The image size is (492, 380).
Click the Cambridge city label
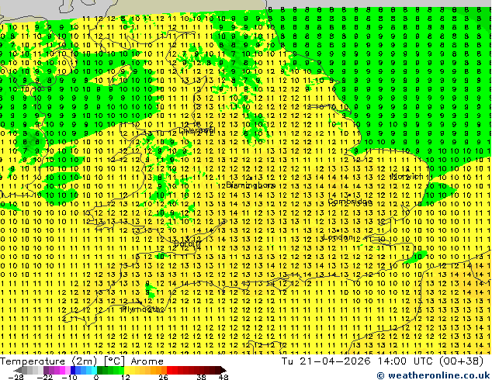click(349, 202)
